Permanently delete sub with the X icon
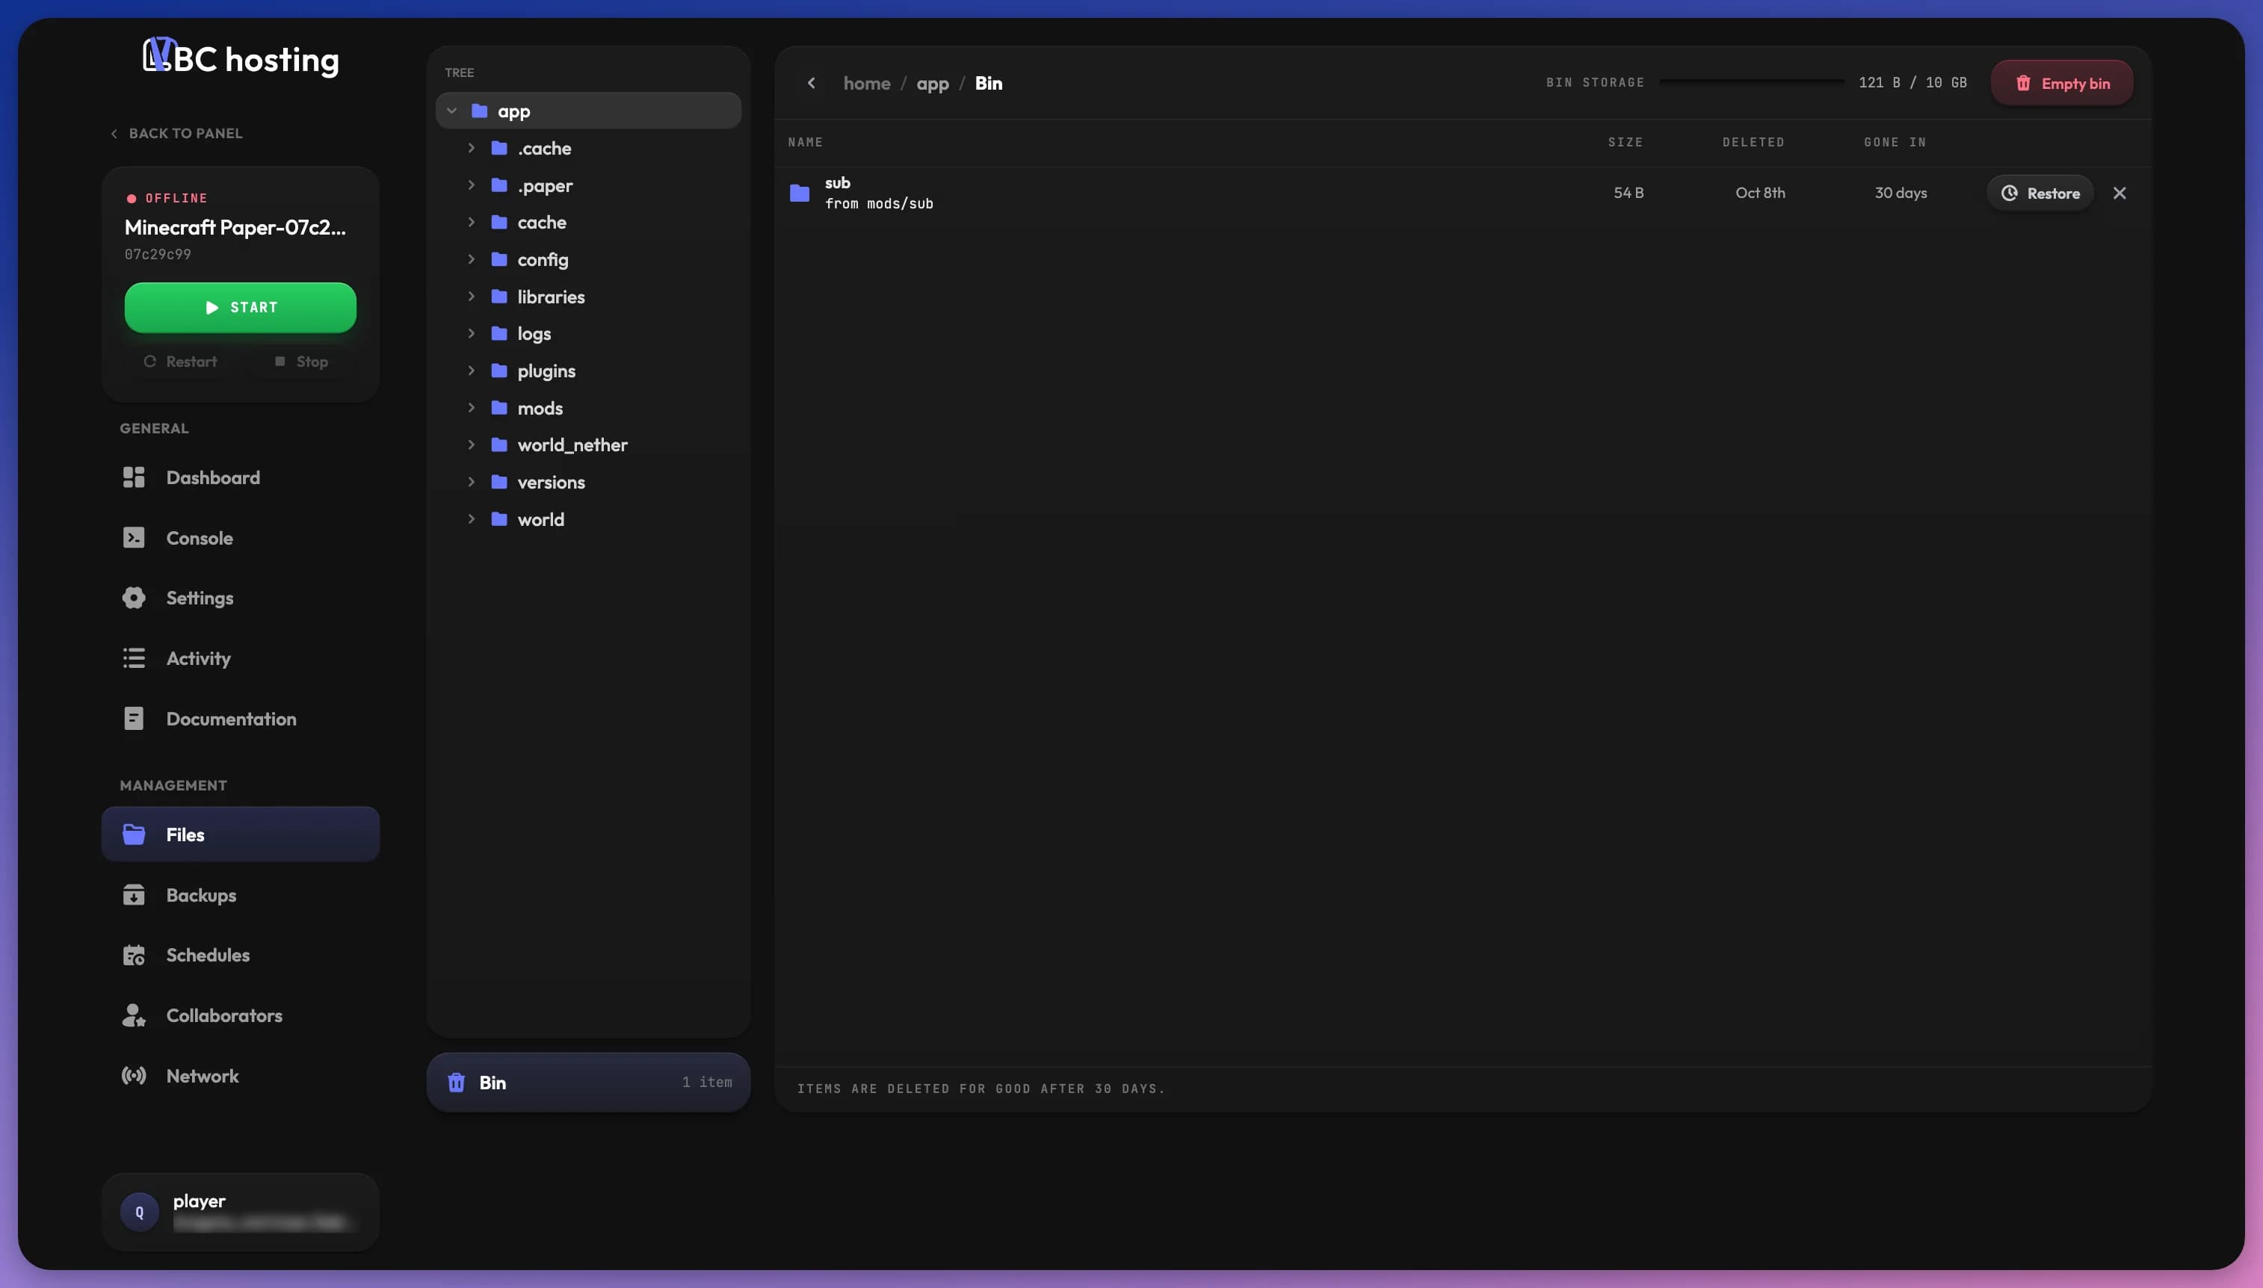Viewport: 2263px width, 1288px height. [x=2120, y=193]
